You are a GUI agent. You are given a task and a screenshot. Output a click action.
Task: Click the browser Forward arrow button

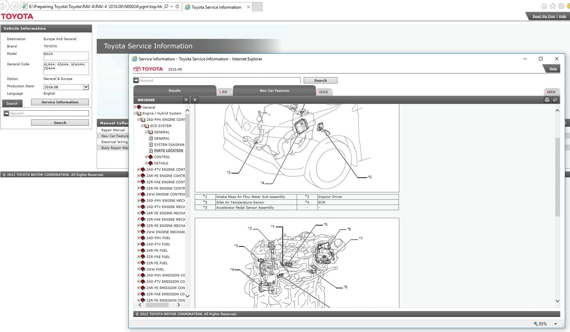15,6
